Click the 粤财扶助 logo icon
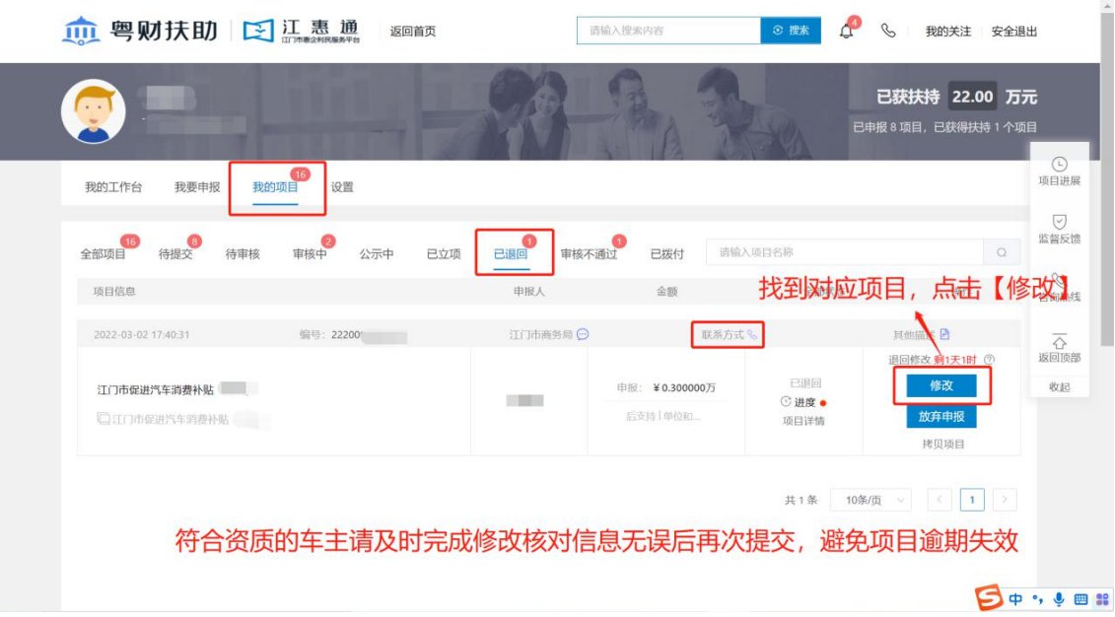The height and width of the screenshot is (617, 1115). 81,32
